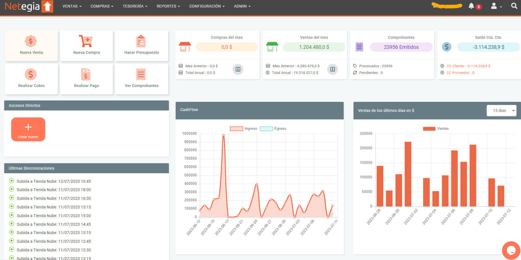Open the user profile menu
521x260 pixels.
pyautogui.click(x=496, y=6)
